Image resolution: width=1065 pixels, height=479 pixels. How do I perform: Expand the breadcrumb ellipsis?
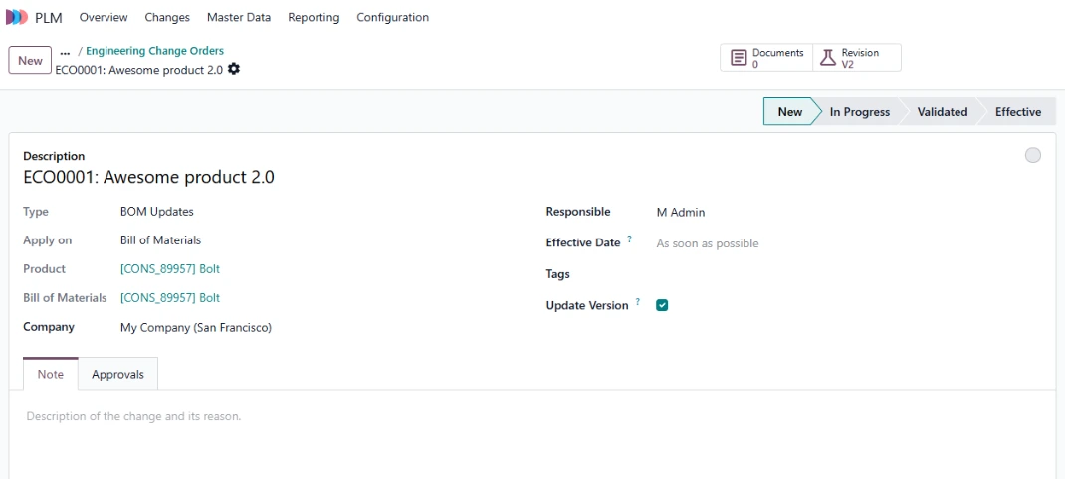pyautogui.click(x=66, y=51)
